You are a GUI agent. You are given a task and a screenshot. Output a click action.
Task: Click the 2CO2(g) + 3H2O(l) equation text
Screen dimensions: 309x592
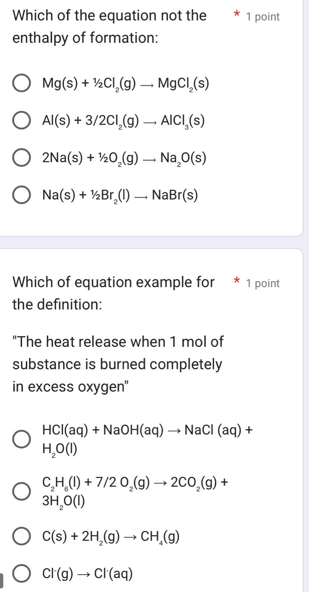coord(136,491)
